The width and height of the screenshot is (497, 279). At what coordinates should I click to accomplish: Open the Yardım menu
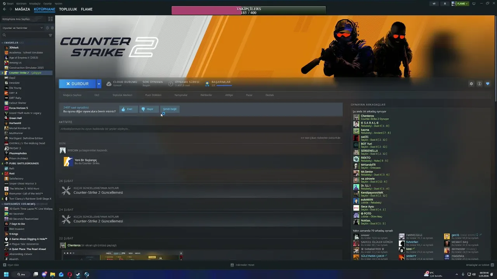[x=58, y=3]
